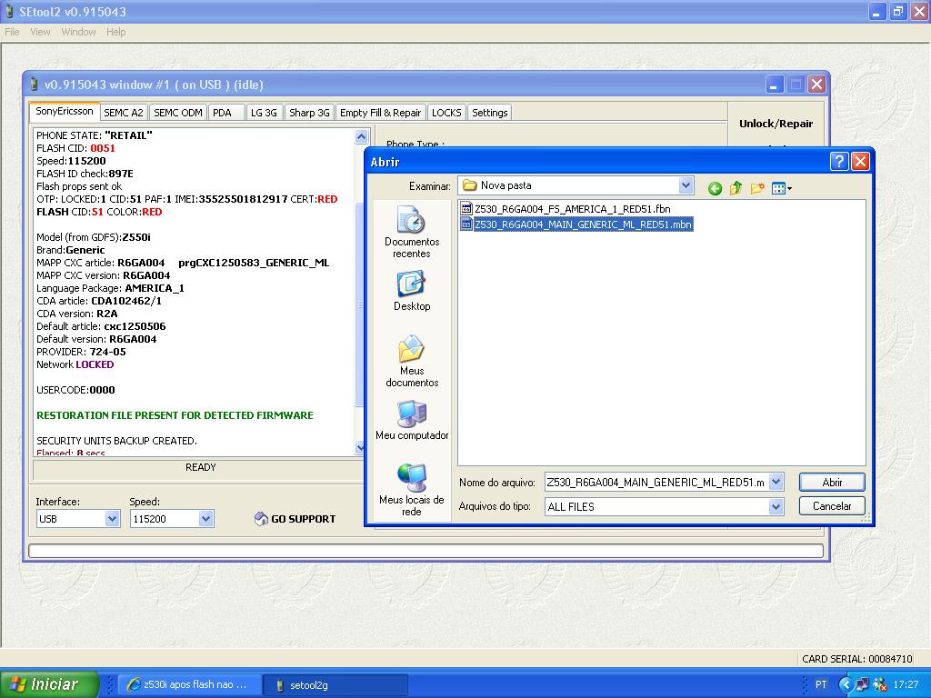
Task: Click the Abrir button to open file
Action: click(x=832, y=482)
